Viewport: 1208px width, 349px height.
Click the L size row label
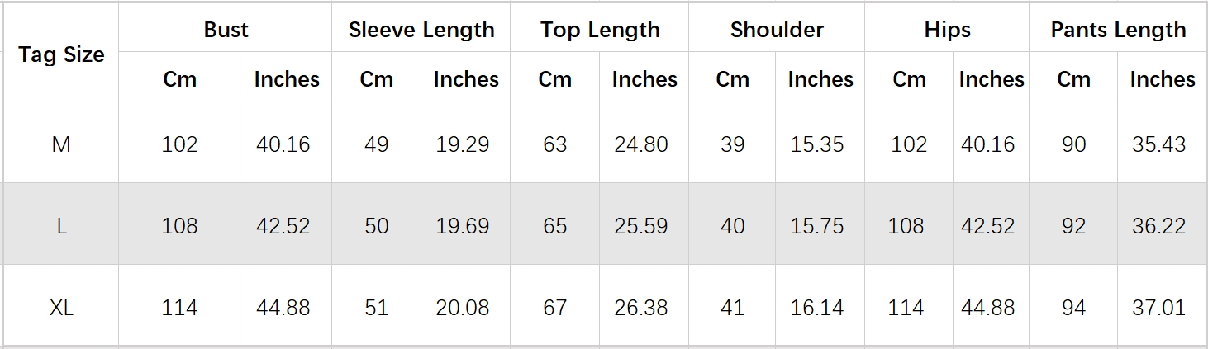(61, 226)
